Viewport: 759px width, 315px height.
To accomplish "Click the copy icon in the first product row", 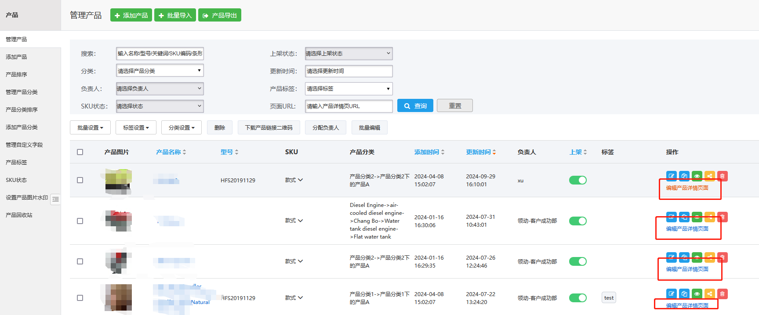I will tap(684, 176).
